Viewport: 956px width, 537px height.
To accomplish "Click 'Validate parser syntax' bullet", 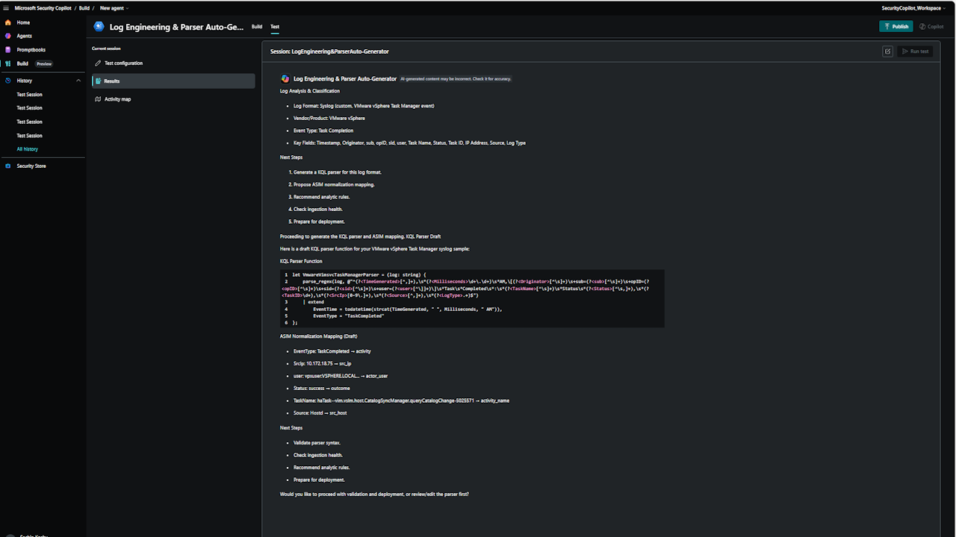I will coord(317,443).
